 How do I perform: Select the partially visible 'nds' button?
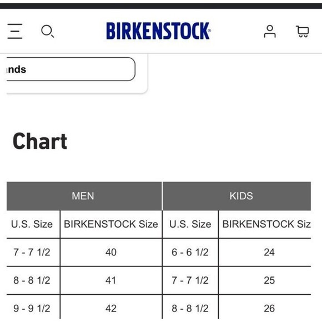click(x=71, y=69)
